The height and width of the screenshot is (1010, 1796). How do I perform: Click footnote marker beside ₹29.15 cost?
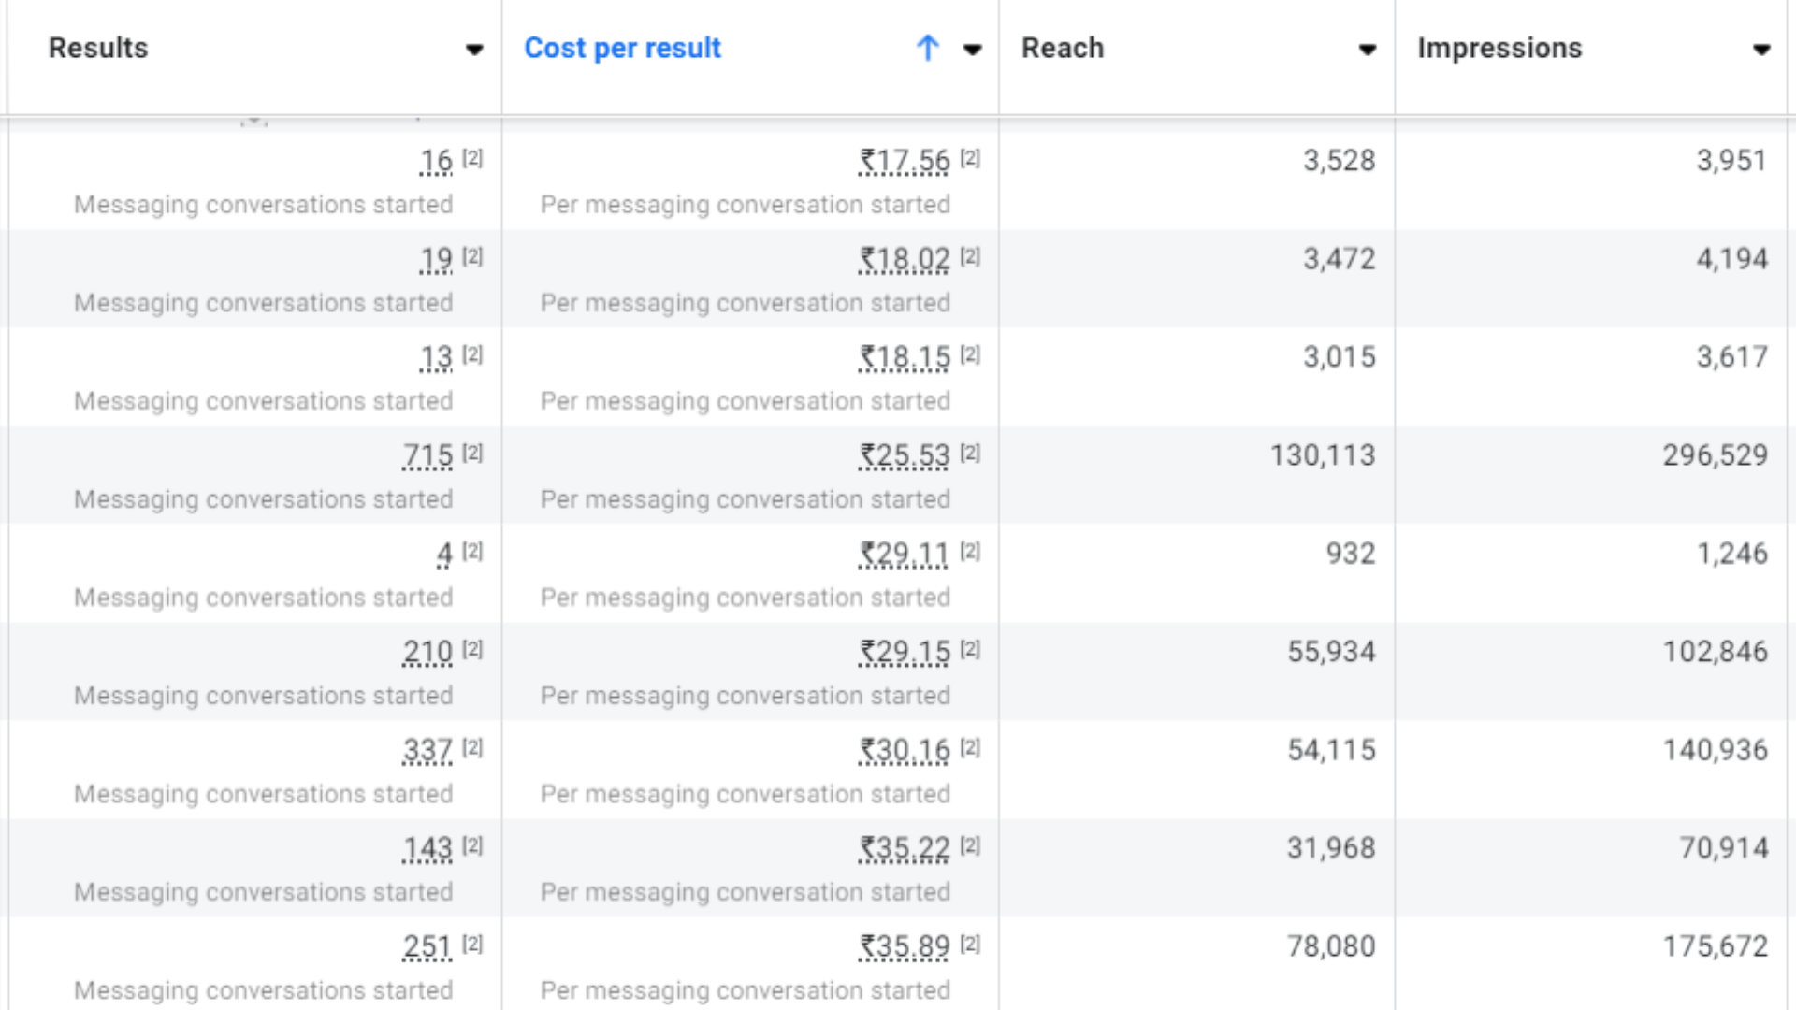[970, 649]
